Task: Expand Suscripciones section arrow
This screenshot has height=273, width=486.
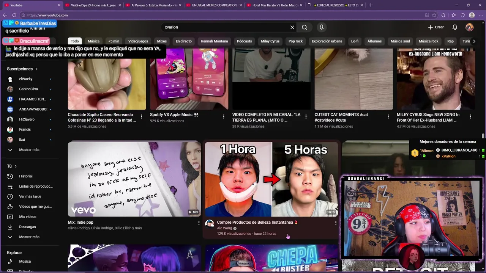Action: click(36, 69)
